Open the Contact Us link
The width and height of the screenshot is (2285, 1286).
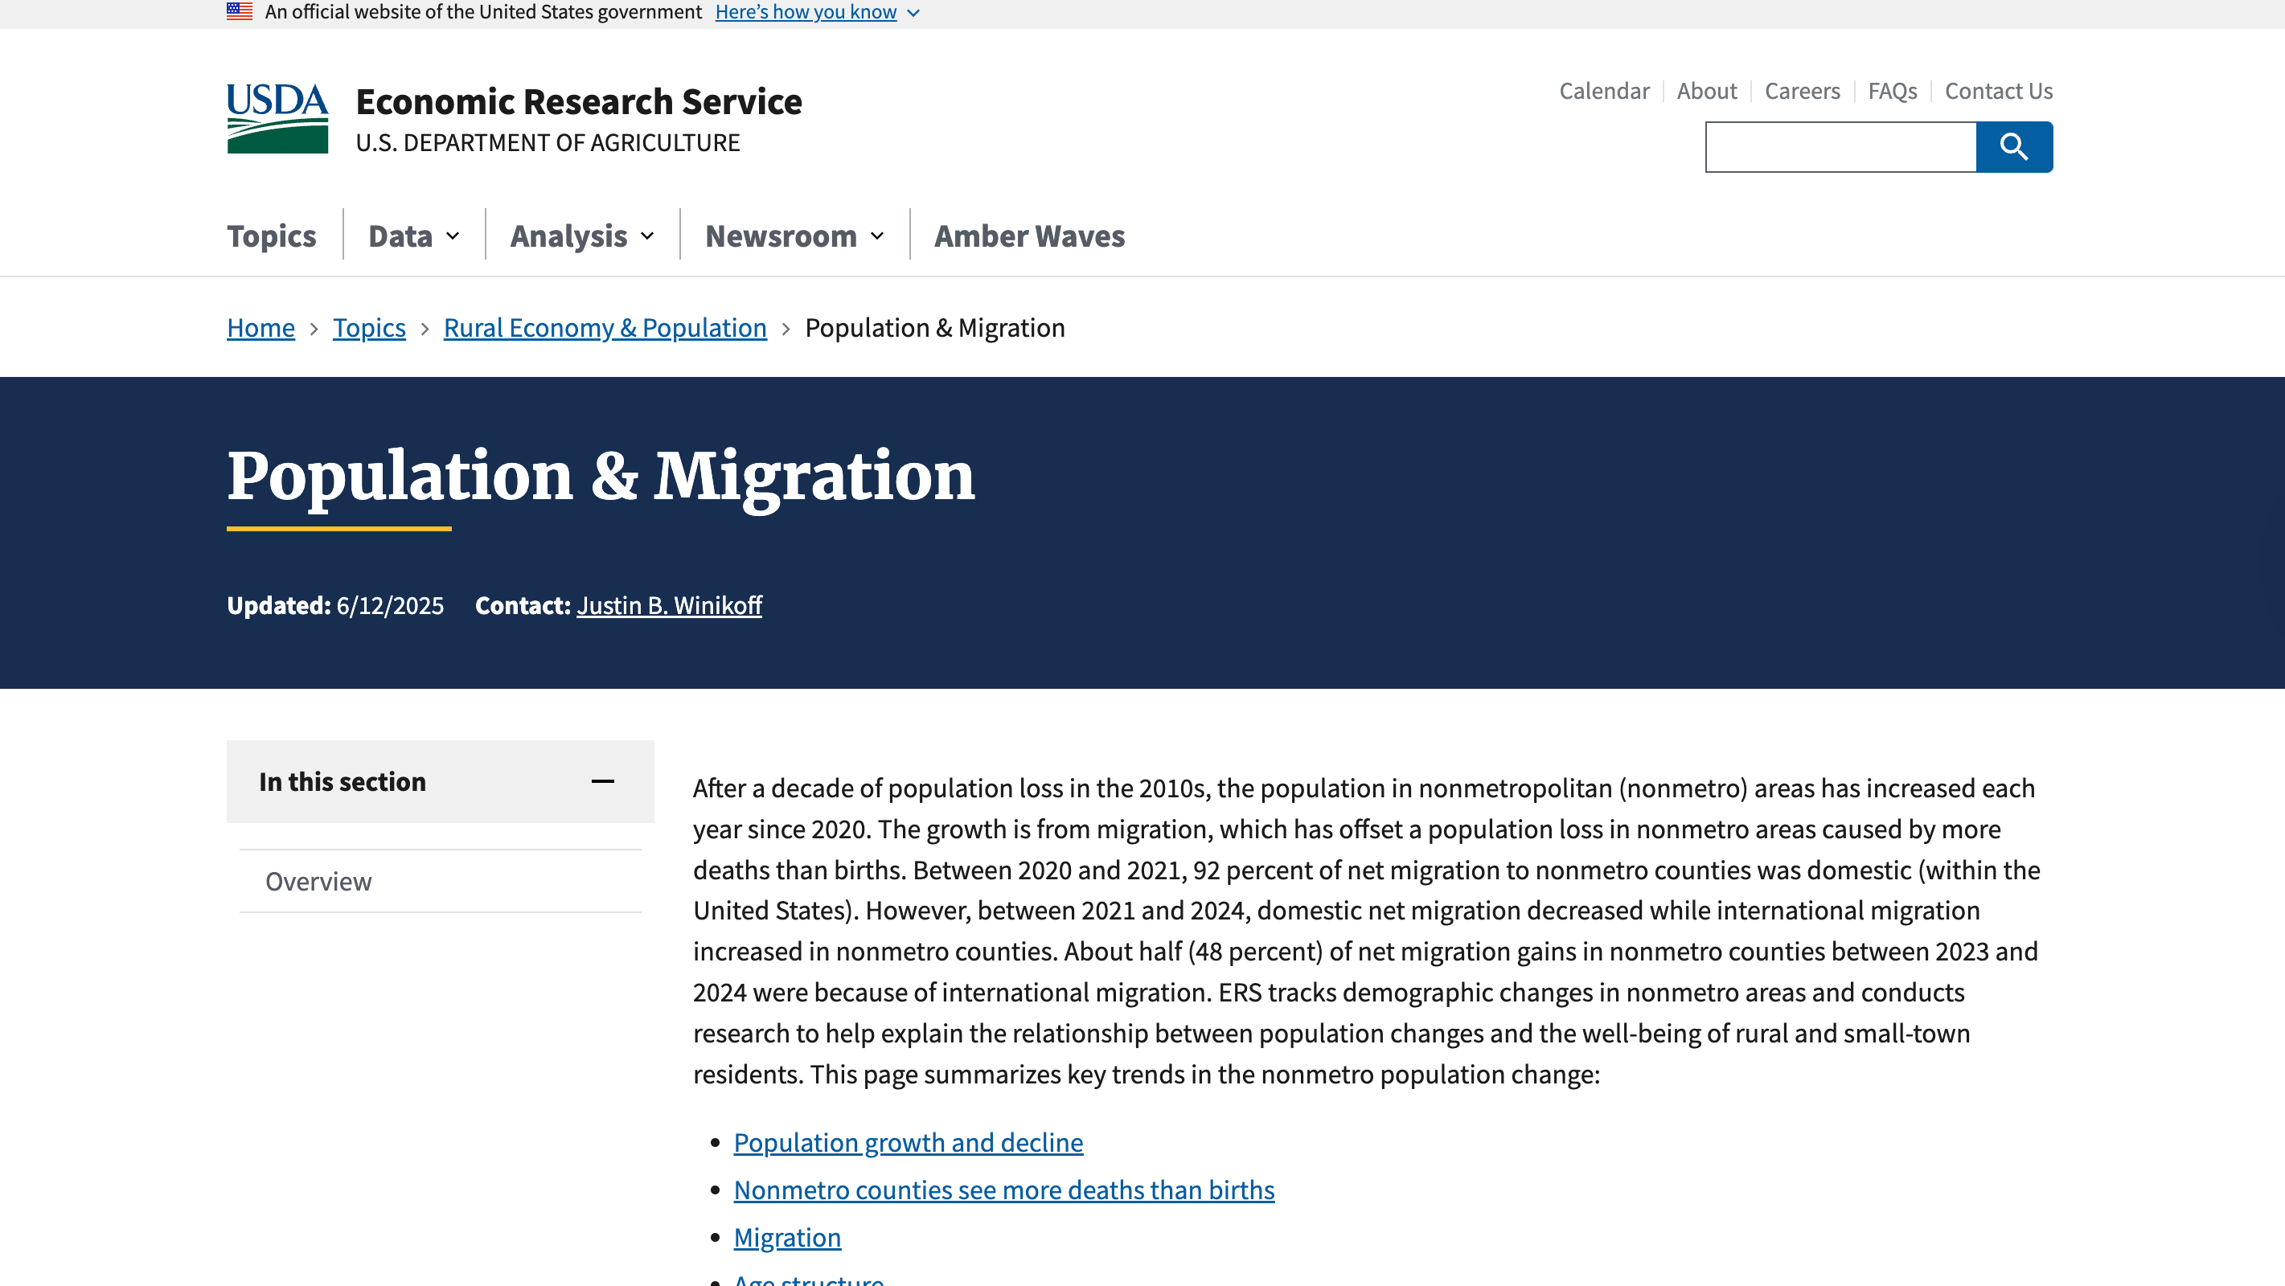point(1999,91)
